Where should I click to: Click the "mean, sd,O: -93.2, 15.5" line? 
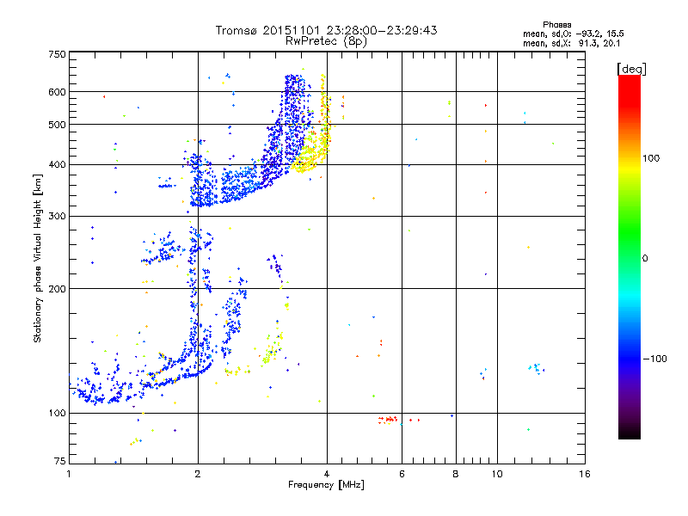coord(574,34)
